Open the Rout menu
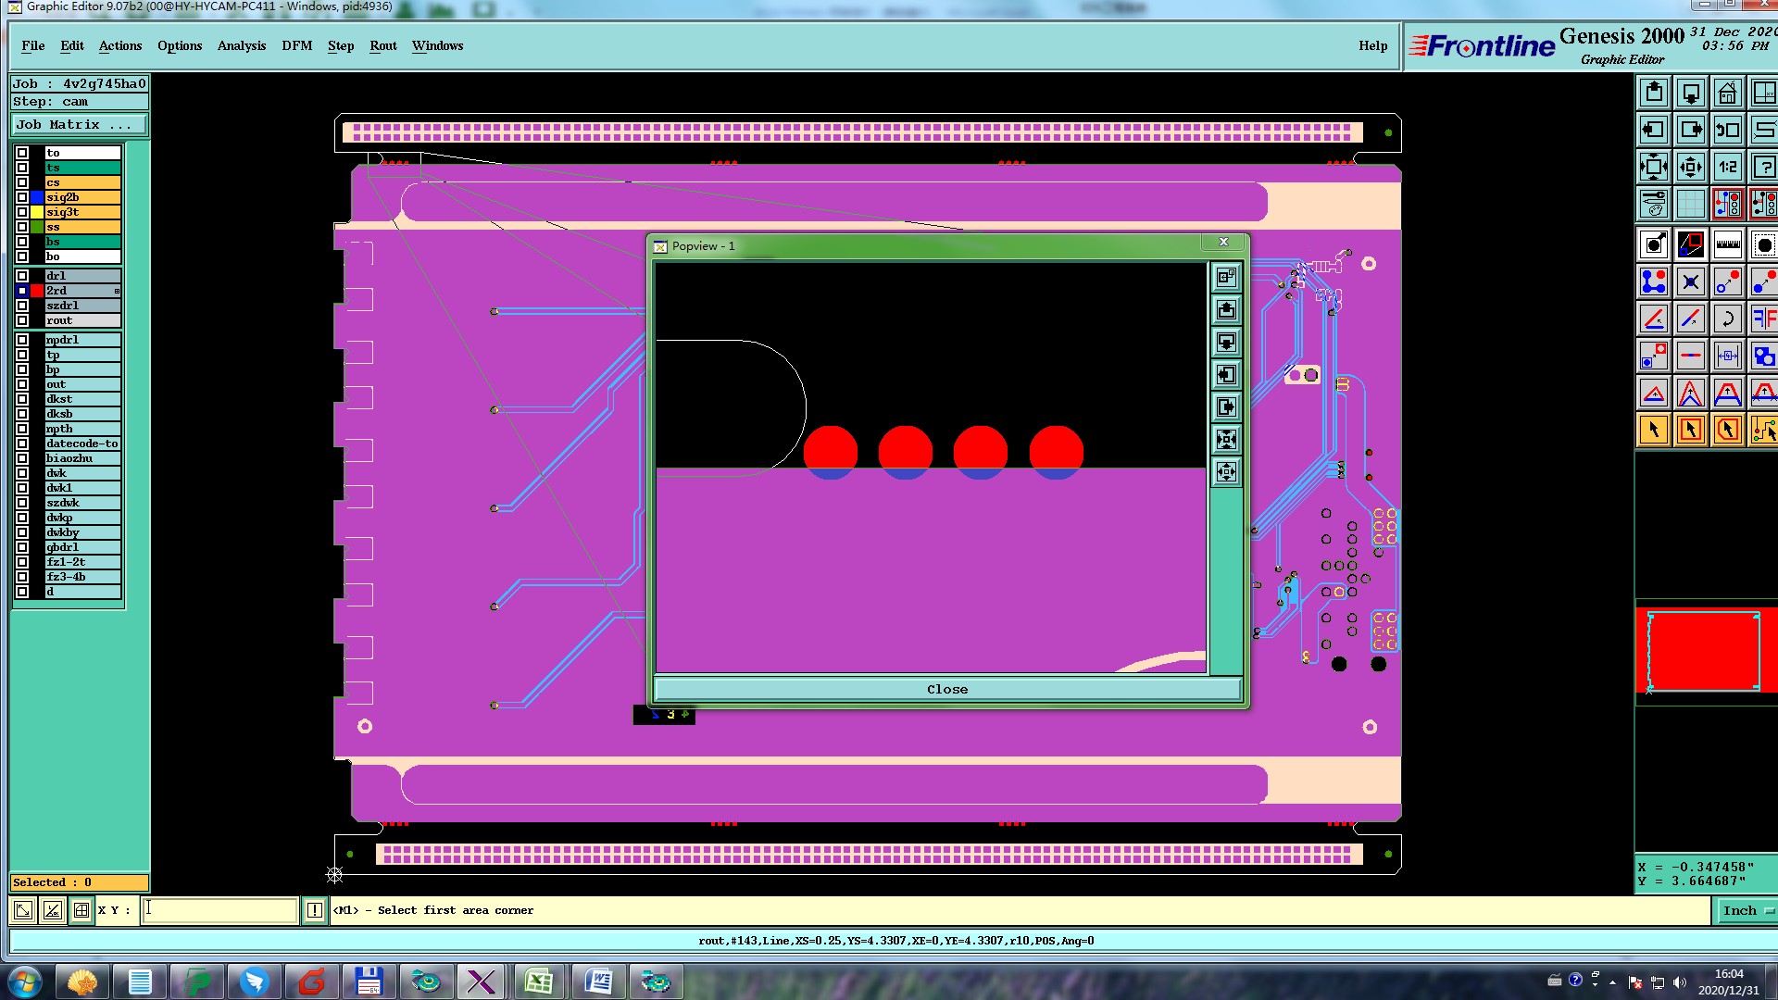 tap(382, 45)
